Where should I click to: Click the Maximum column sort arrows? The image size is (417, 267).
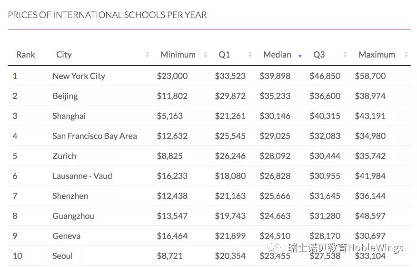[x=406, y=55]
